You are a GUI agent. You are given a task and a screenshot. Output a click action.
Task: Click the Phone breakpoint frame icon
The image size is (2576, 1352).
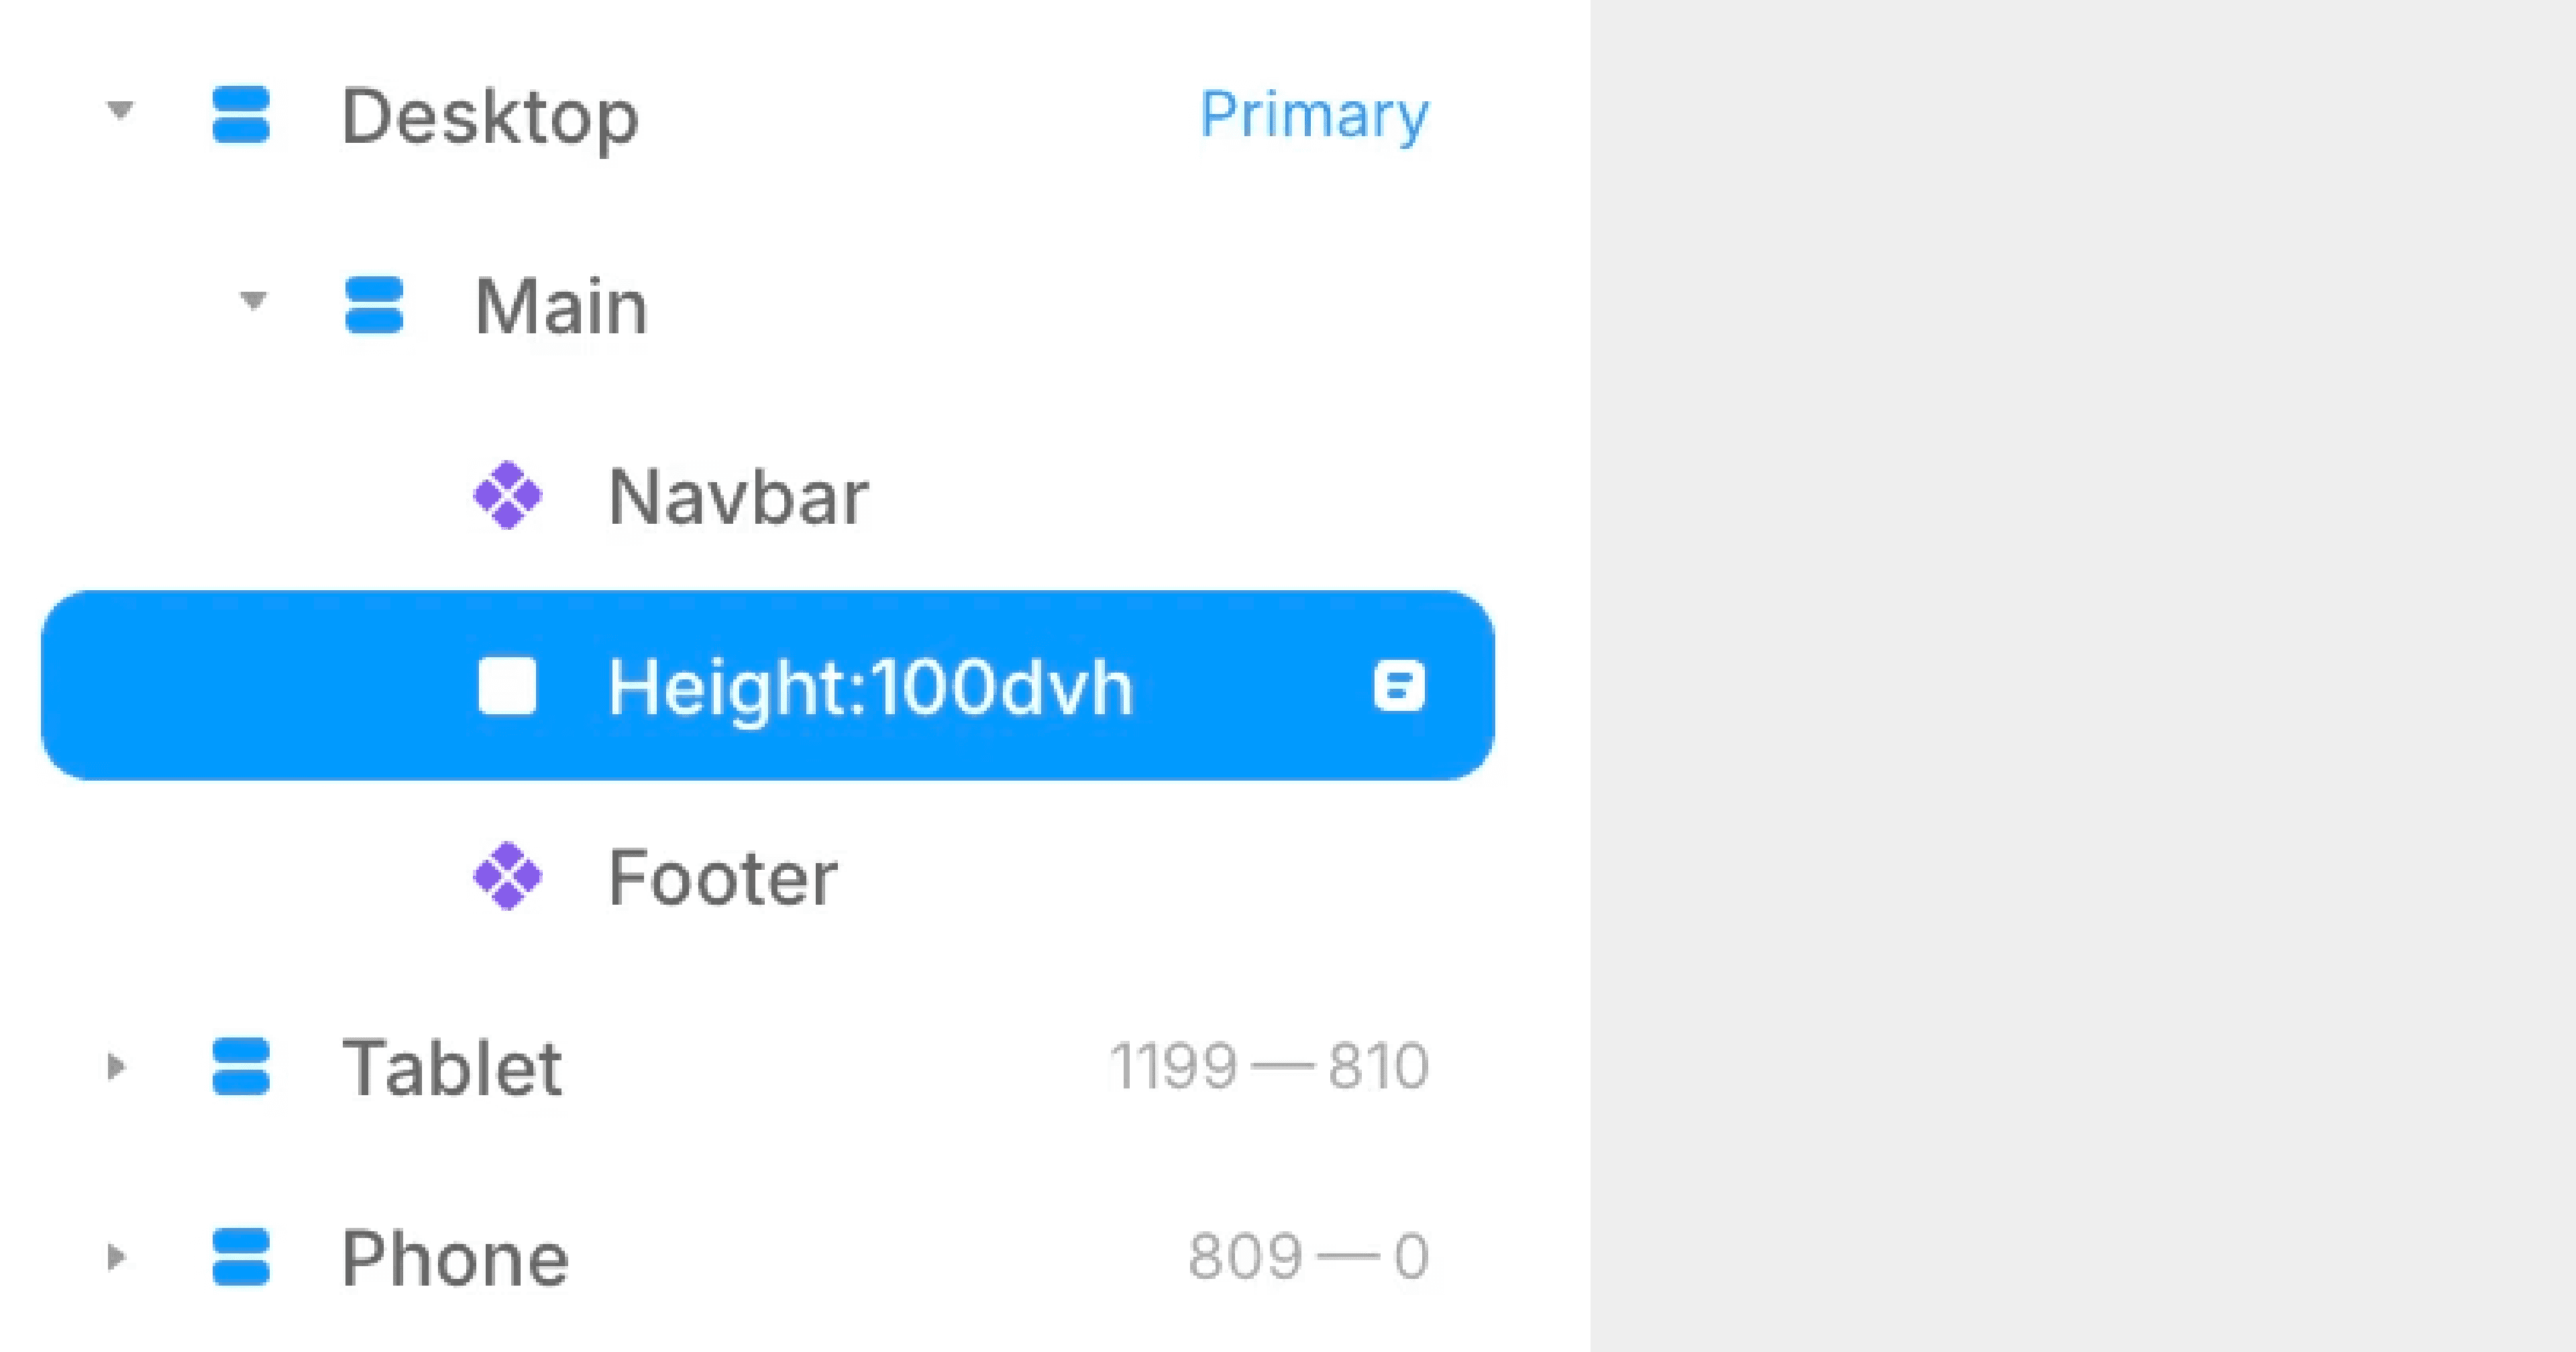[x=241, y=1258]
